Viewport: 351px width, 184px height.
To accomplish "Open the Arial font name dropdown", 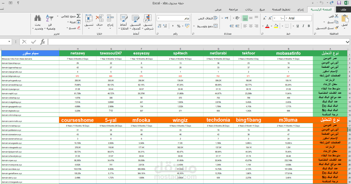I will click(286, 18).
